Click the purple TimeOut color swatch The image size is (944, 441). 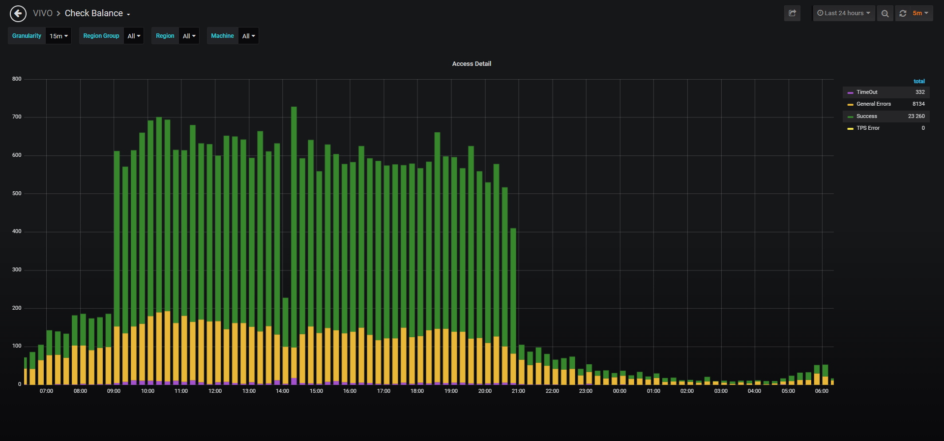[x=851, y=92]
